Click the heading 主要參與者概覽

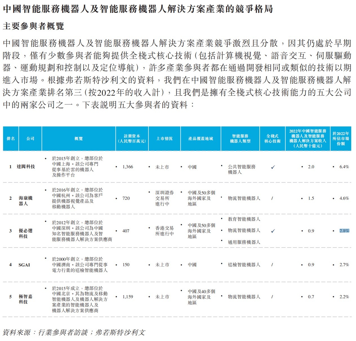[33, 26]
